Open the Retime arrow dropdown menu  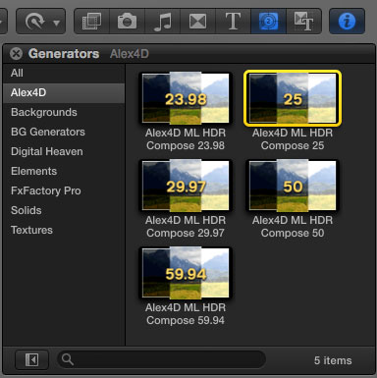pos(41,22)
